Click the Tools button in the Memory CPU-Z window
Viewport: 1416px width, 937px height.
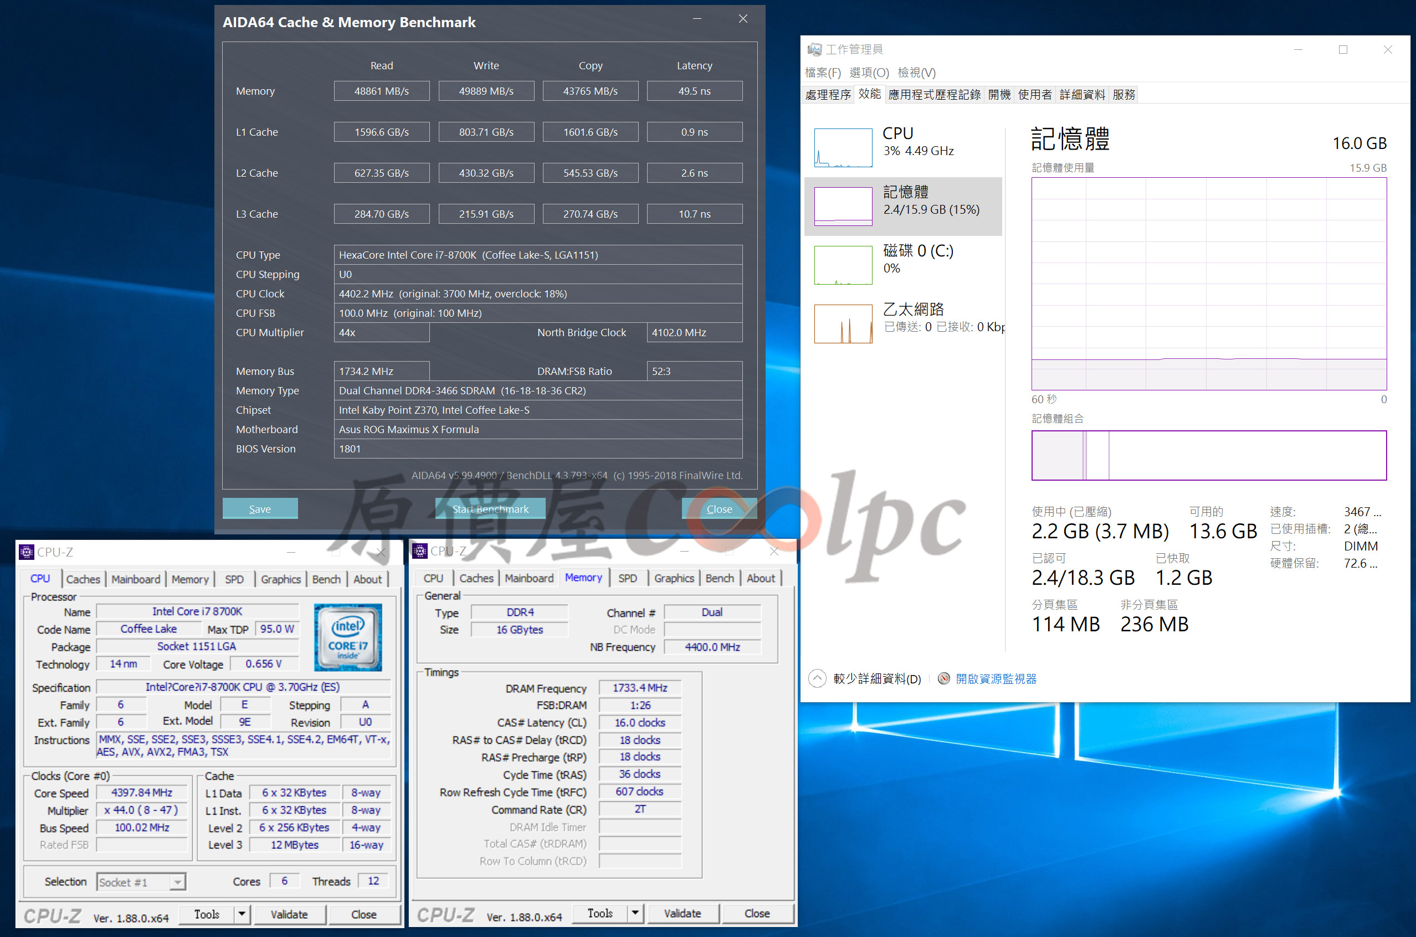[x=600, y=913]
